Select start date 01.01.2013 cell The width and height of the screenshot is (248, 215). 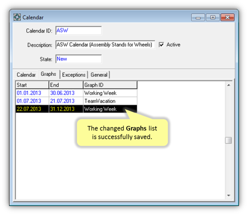[32, 93]
